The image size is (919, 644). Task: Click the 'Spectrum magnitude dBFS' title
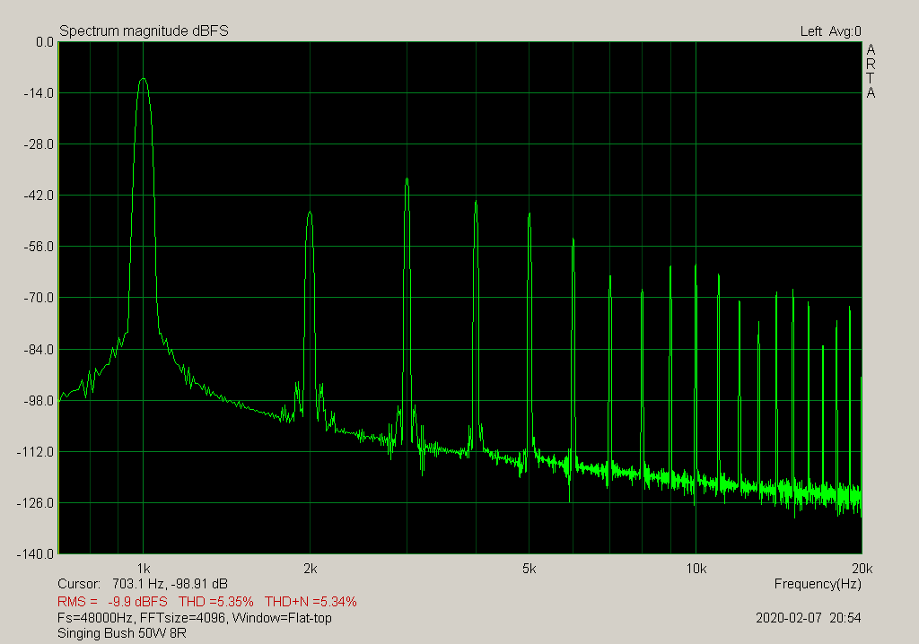(144, 31)
